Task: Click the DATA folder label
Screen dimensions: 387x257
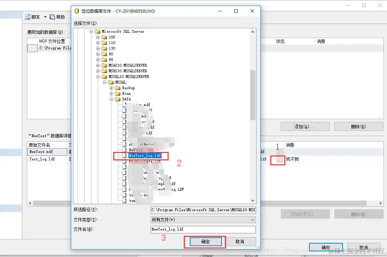Action: pos(126,99)
